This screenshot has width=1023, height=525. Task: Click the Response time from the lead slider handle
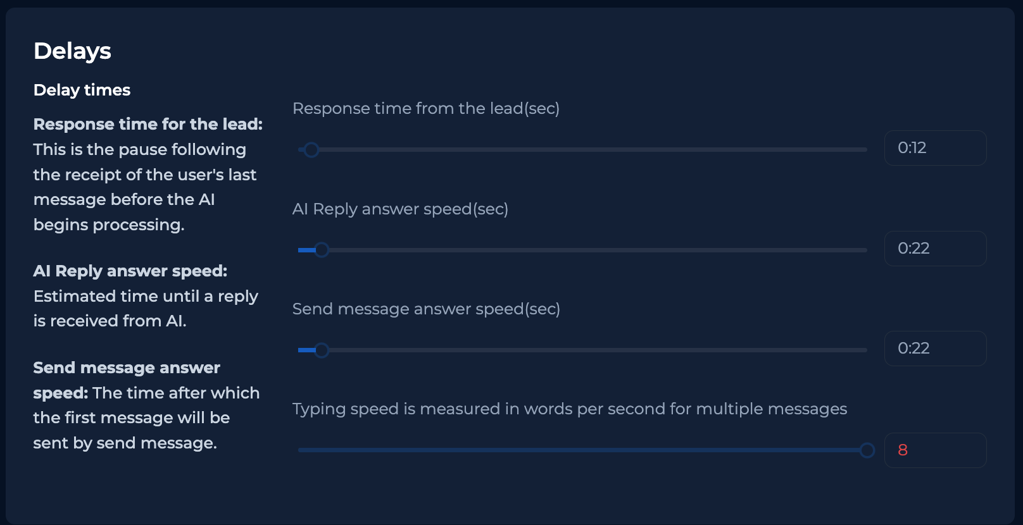coord(311,150)
